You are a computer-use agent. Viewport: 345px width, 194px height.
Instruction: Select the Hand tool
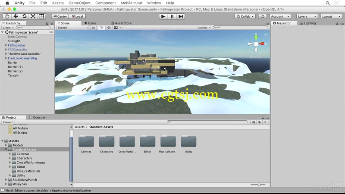click(x=7, y=16)
